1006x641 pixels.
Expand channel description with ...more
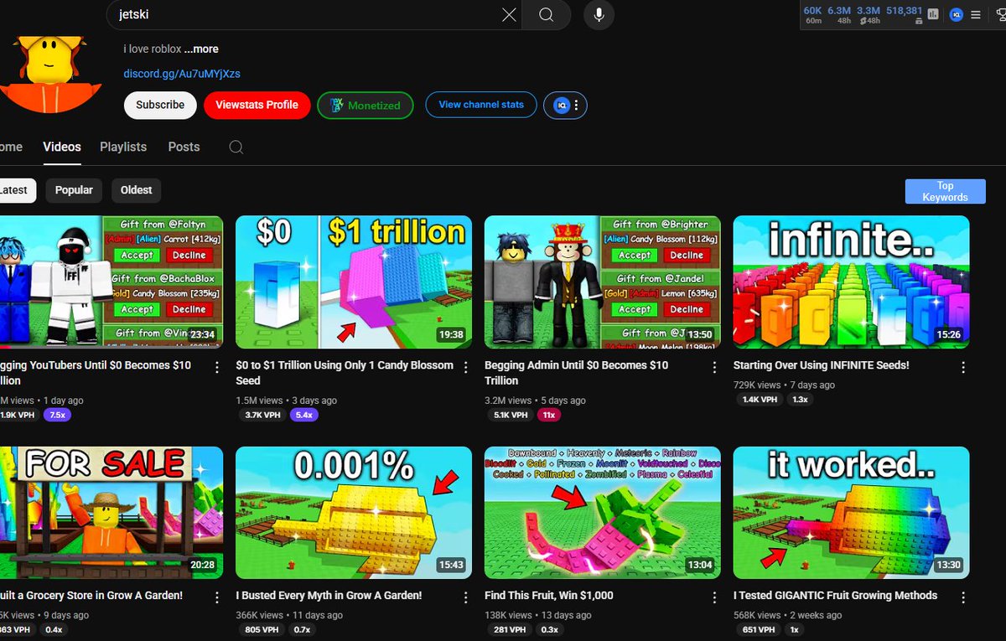[201, 49]
